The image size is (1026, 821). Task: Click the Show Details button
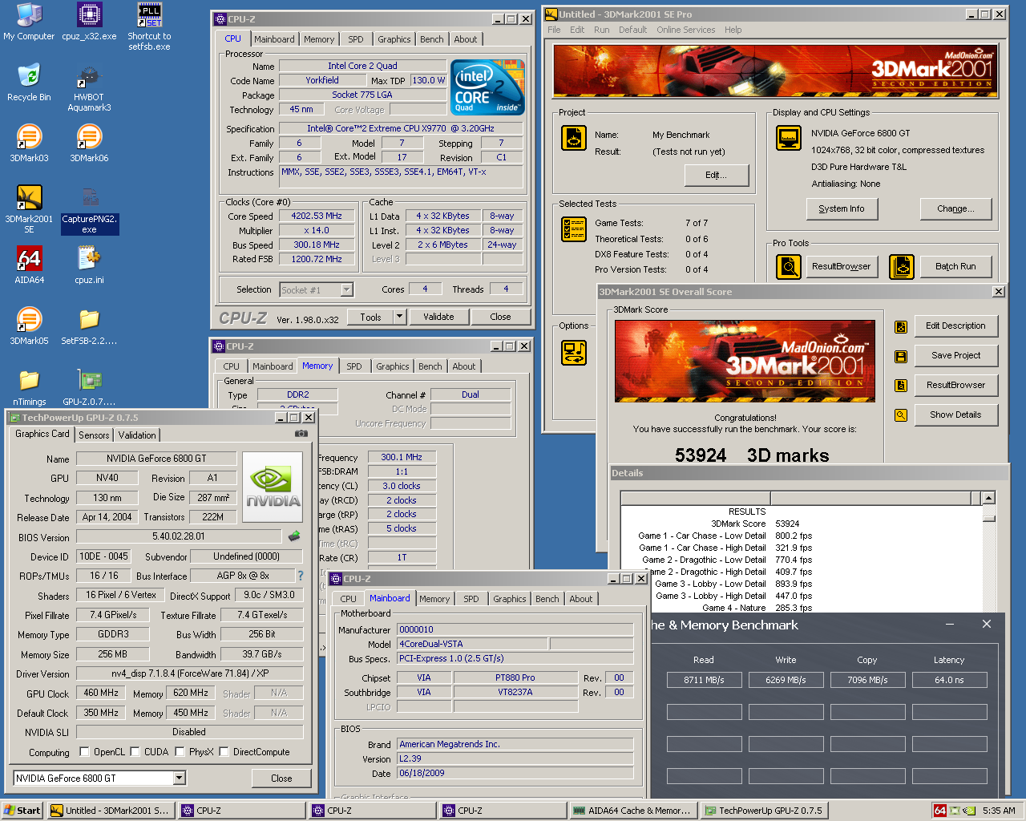click(955, 415)
